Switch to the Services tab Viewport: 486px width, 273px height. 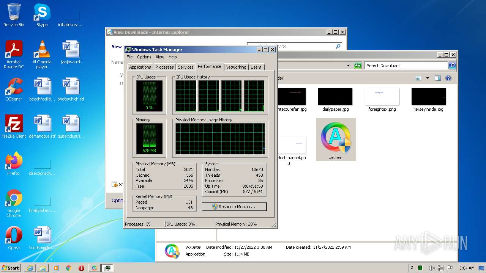point(186,67)
